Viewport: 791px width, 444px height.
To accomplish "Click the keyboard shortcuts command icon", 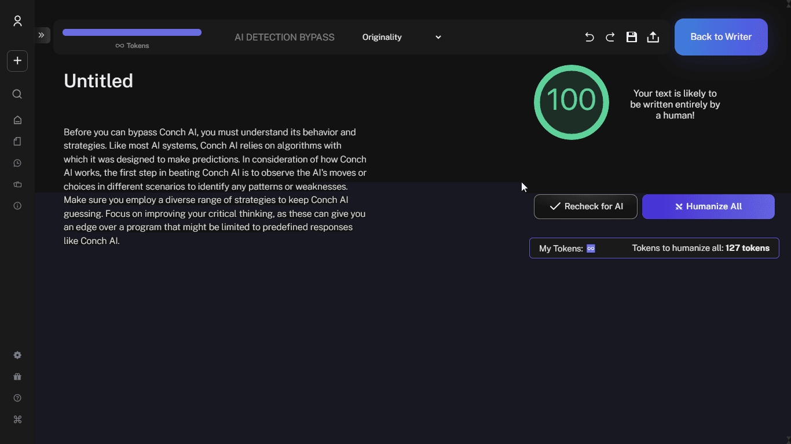I will tap(17, 420).
